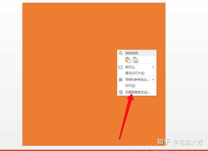Click the gray workspace left of slide
Image resolution: width=208 pixels, height=151 pixels.
click(x=11, y=74)
